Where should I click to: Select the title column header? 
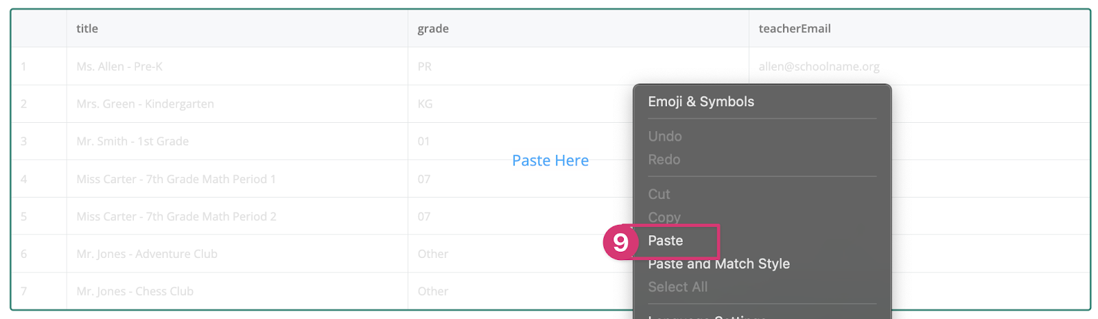point(237,29)
